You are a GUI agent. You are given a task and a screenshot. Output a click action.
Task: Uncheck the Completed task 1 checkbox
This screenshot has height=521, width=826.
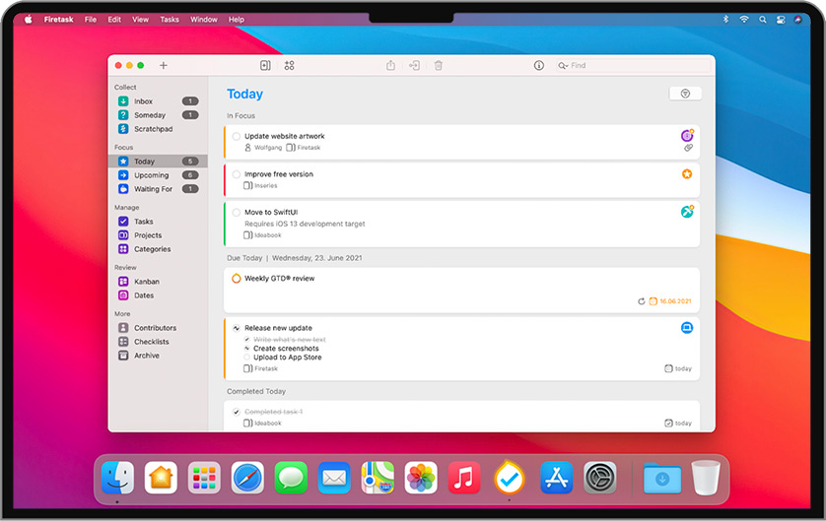[x=237, y=412]
